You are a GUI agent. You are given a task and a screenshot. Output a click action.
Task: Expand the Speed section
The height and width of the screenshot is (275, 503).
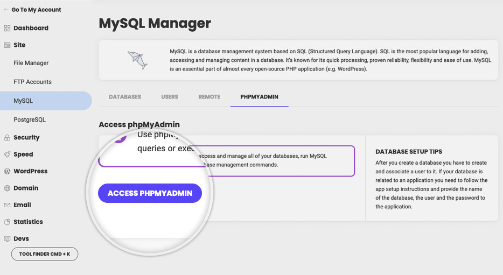[23, 154]
